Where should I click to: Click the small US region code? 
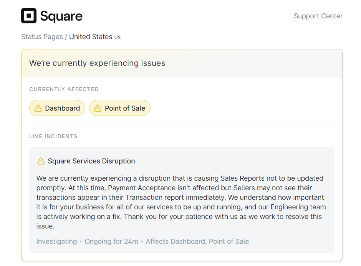pyautogui.click(x=118, y=37)
